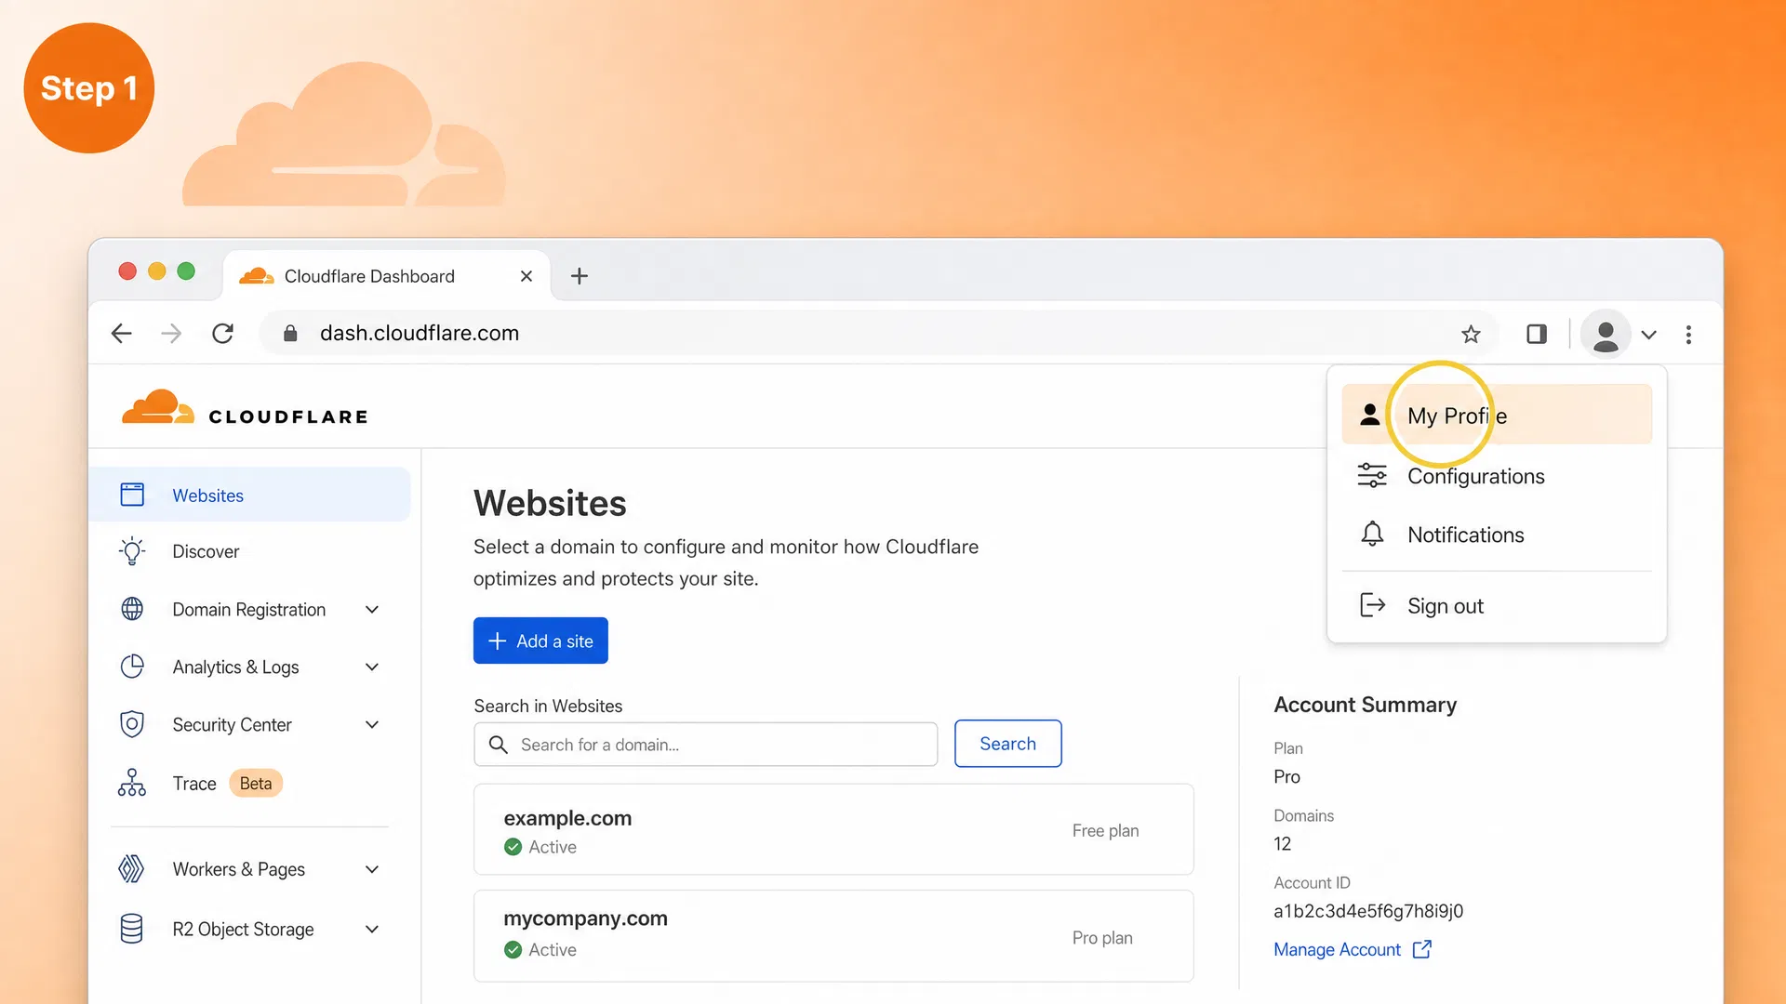Click the Account ID value a1b2c3d4e5f6g7h8i9j0
This screenshot has height=1004, width=1786.
click(1368, 911)
